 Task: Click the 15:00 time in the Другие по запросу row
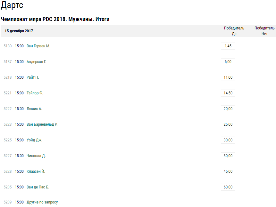[19, 202]
